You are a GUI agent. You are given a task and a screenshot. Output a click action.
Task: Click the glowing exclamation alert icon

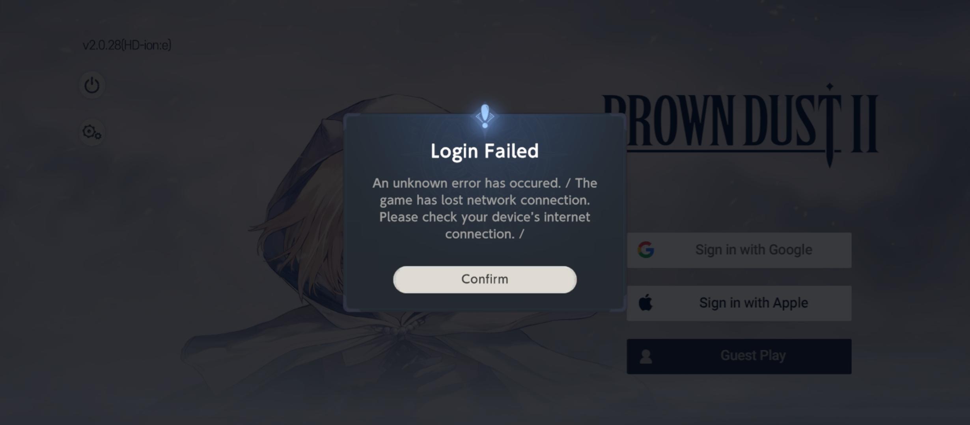(485, 116)
